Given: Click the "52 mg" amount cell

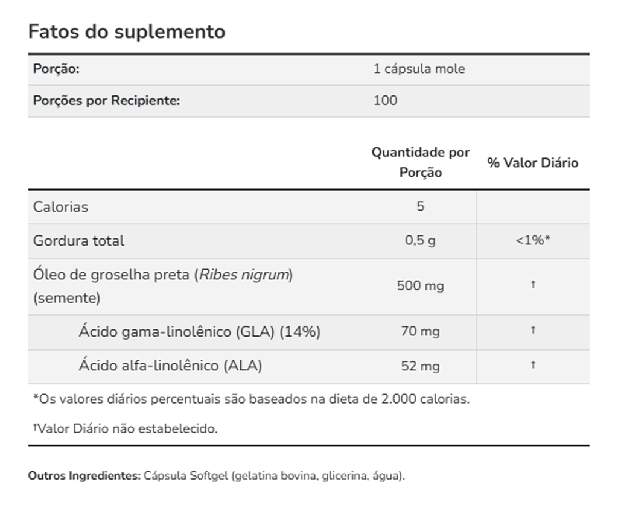Looking at the screenshot, I should (420, 366).
